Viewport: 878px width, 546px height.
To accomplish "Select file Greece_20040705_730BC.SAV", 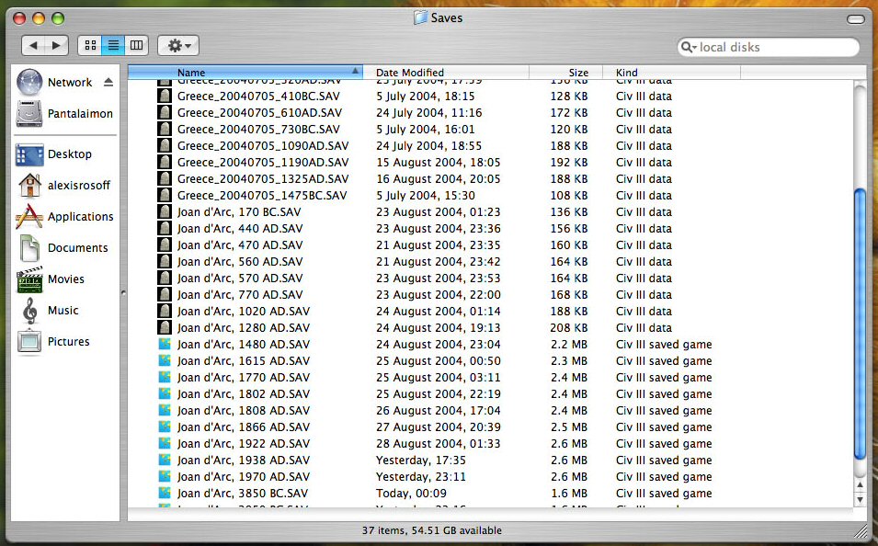I will coord(258,130).
